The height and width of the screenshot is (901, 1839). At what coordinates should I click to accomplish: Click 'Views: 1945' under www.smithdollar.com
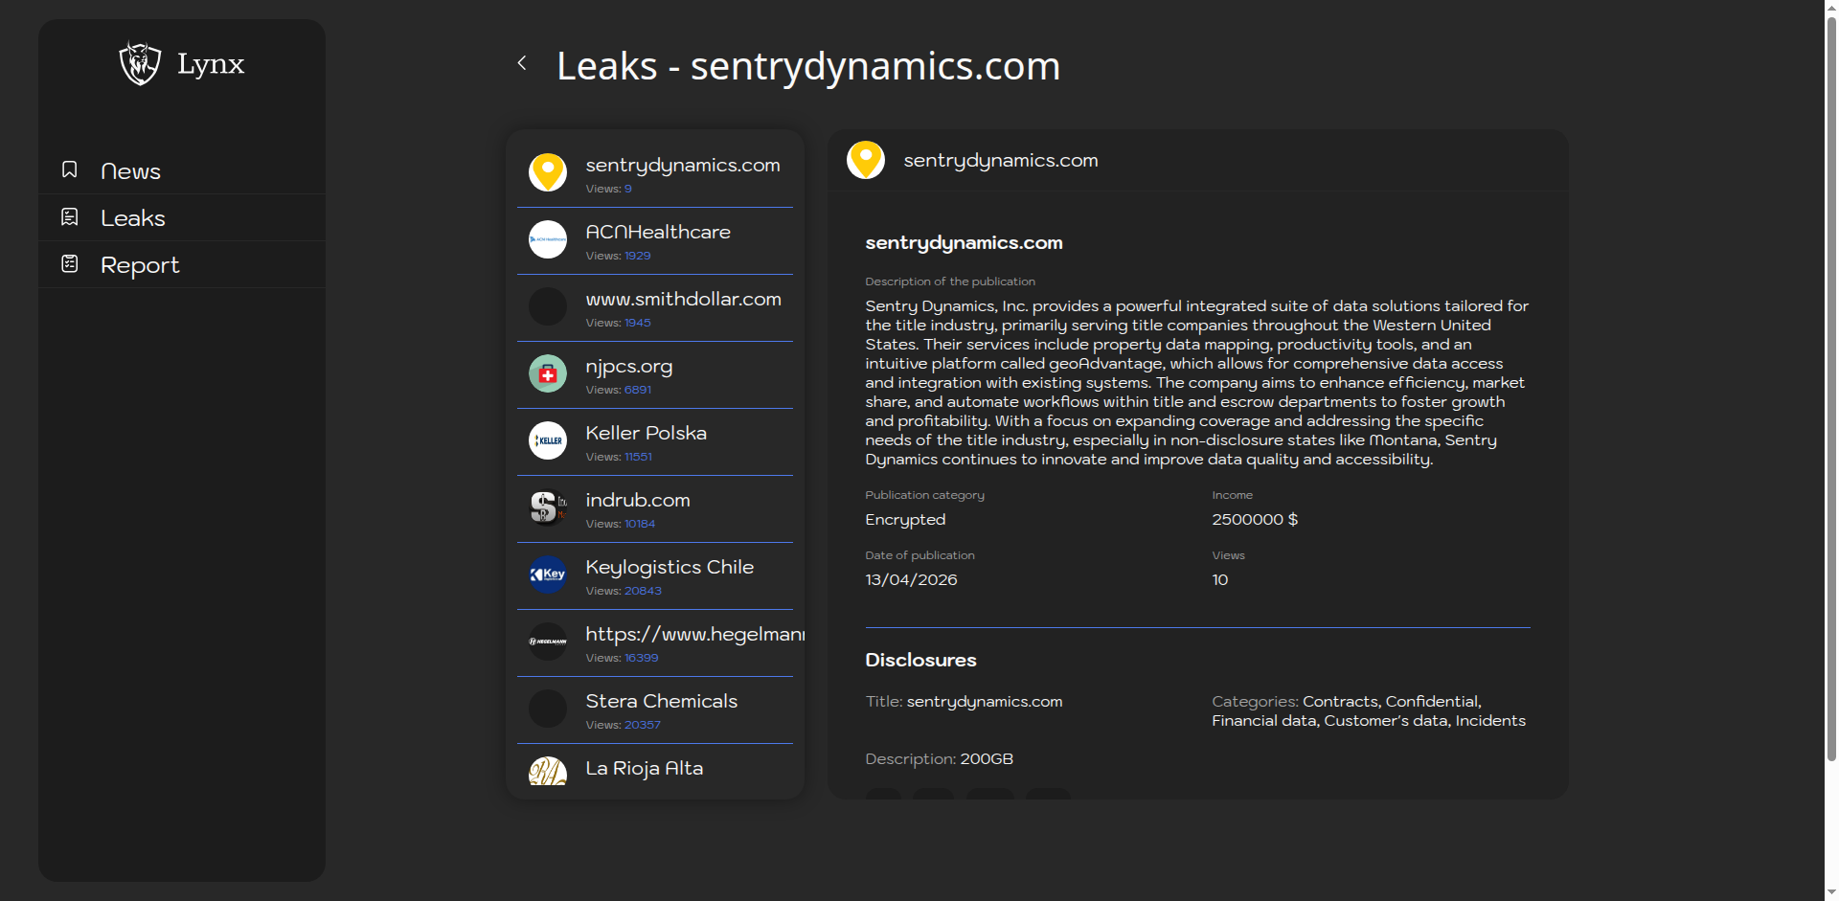pos(618,323)
